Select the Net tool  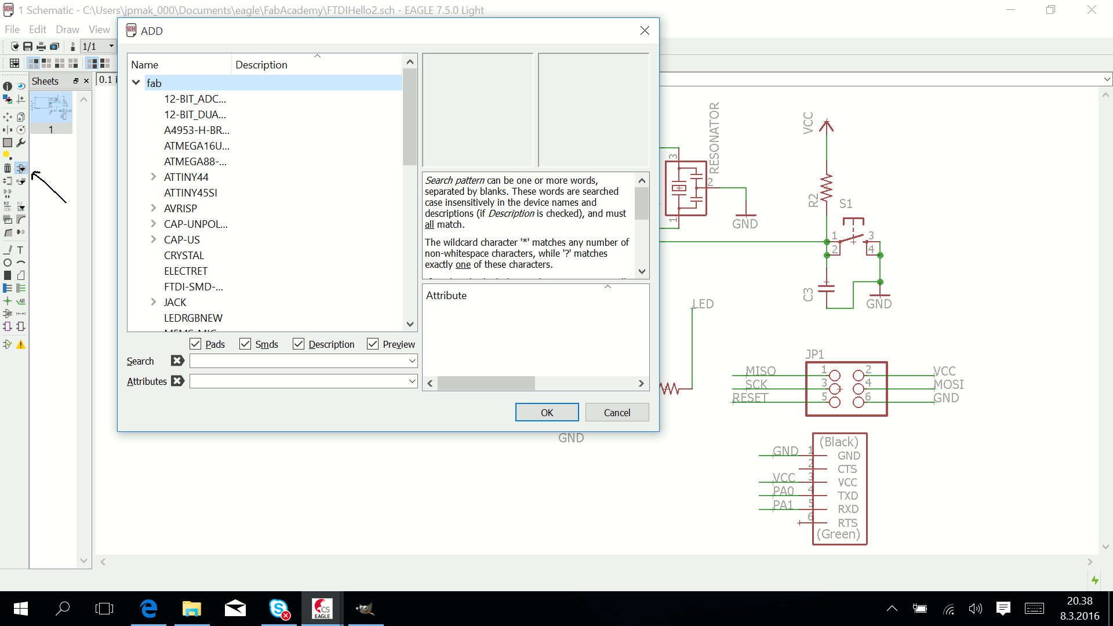coord(21,288)
